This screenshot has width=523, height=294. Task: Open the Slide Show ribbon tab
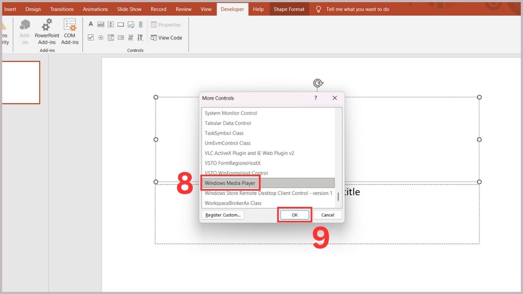coord(129,9)
